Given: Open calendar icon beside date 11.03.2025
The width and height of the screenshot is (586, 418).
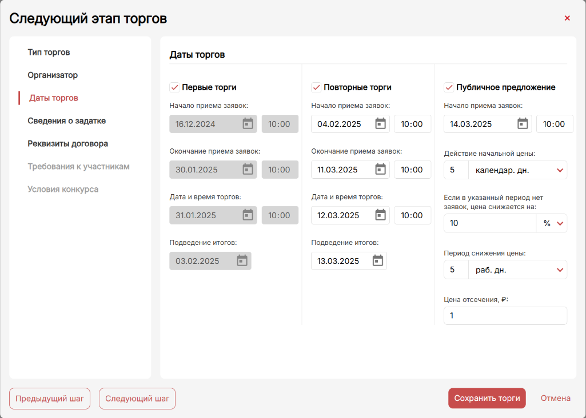Looking at the screenshot, I should (380, 169).
